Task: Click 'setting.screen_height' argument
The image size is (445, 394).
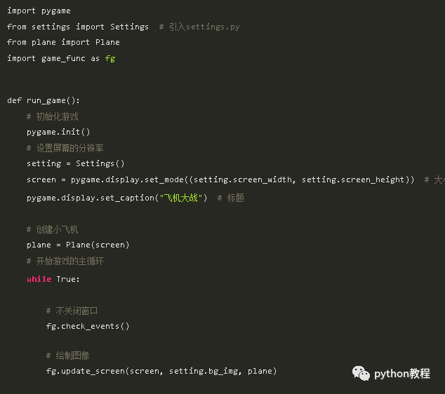Action: [x=353, y=179]
